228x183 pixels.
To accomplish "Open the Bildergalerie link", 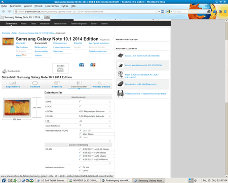I will 41,47.
